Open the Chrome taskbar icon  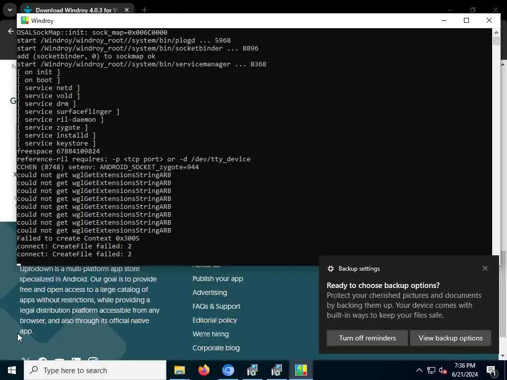coord(228,370)
